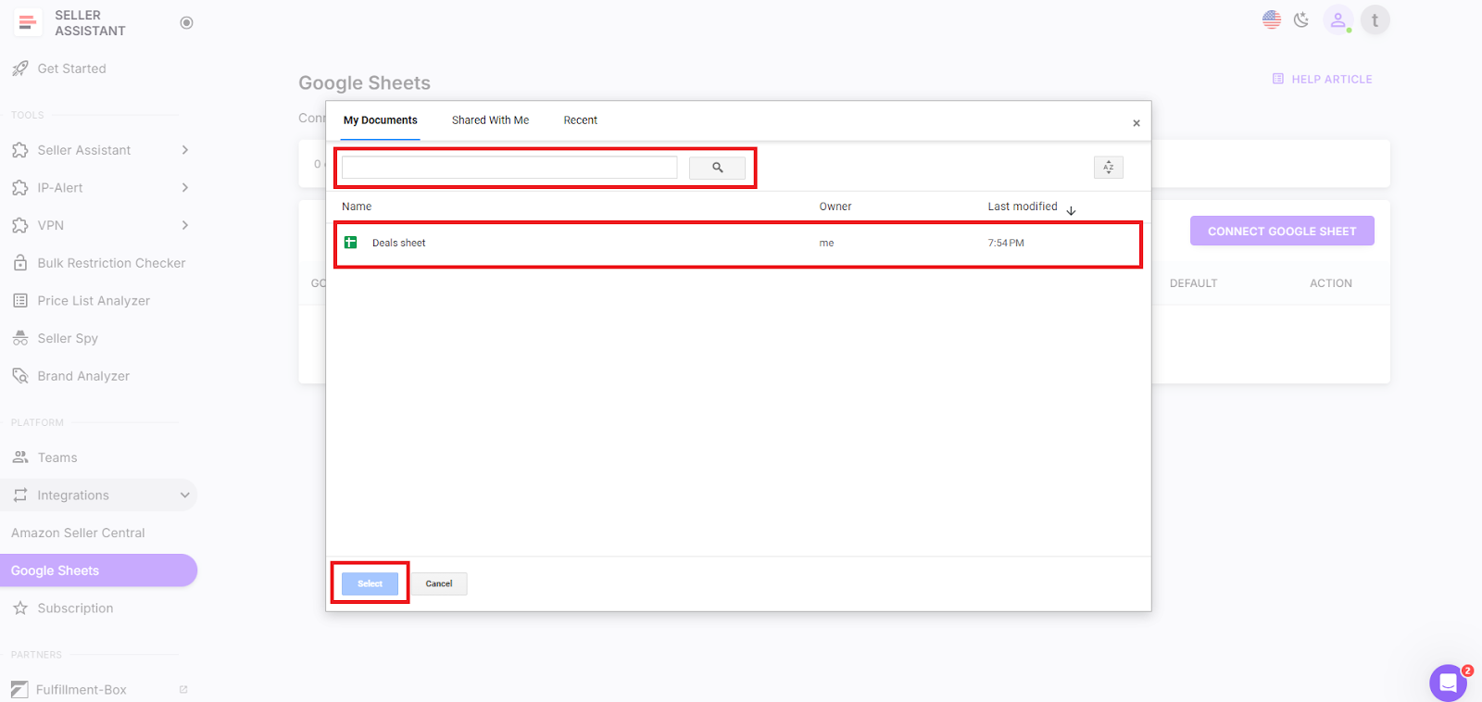Expand the Seller Assistant submenu chevron
This screenshot has width=1482, height=702.
coord(185,150)
